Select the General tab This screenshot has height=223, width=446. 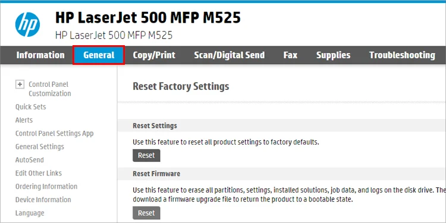pyautogui.click(x=99, y=55)
